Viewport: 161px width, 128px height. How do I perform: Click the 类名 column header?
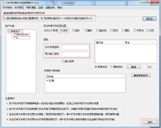138,43
